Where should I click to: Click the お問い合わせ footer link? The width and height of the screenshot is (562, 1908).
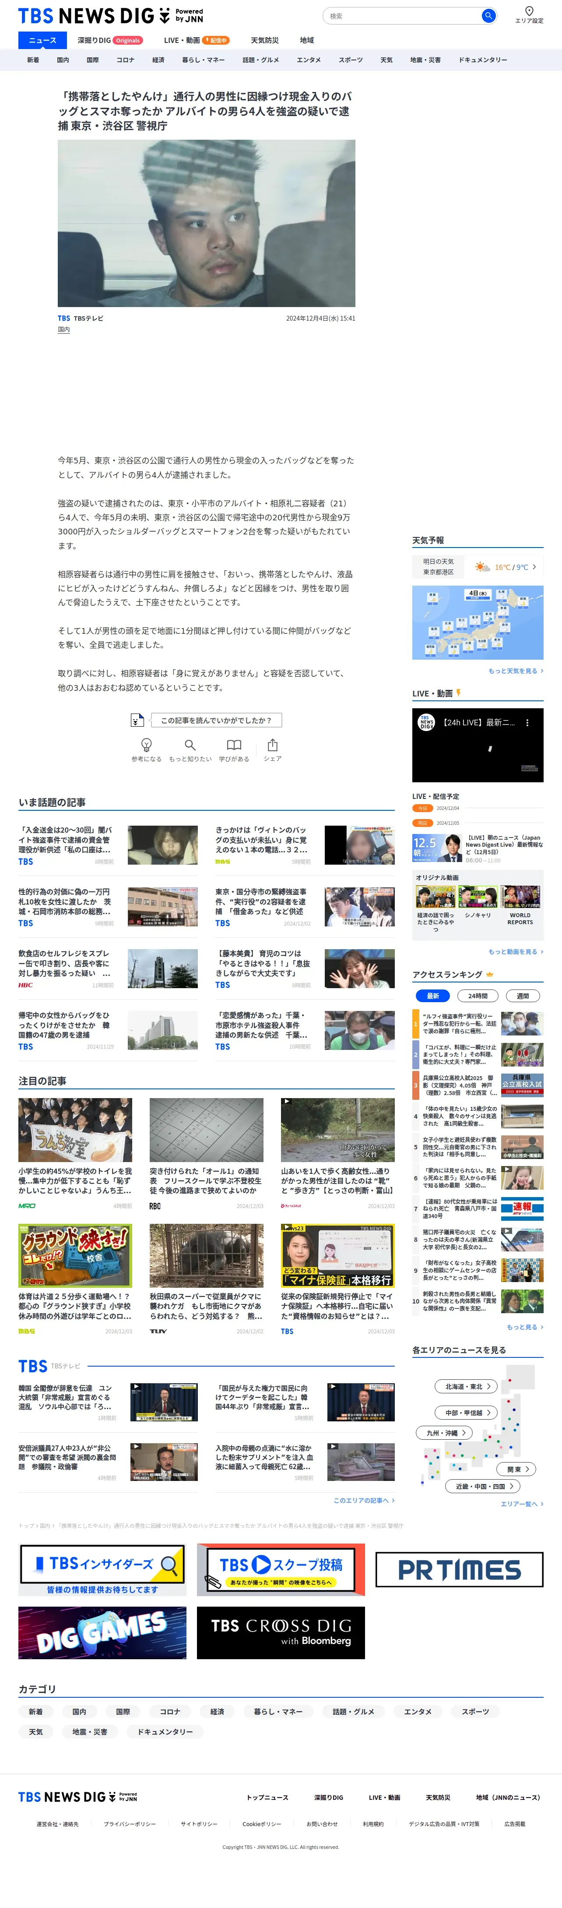[x=322, y=1824]
